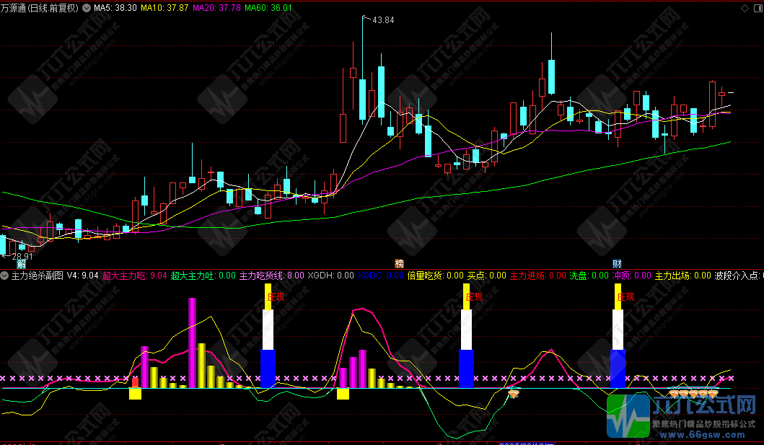
Task: Click the diamond icon in indicator panel
Action: coord(514,393)
